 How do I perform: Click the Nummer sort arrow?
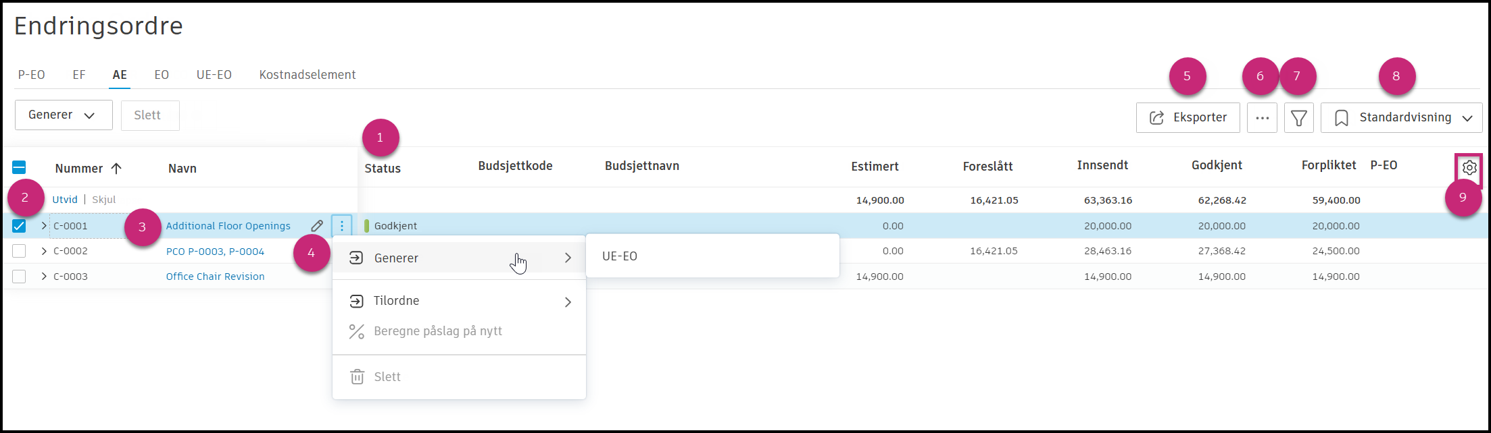pos(116,169)
